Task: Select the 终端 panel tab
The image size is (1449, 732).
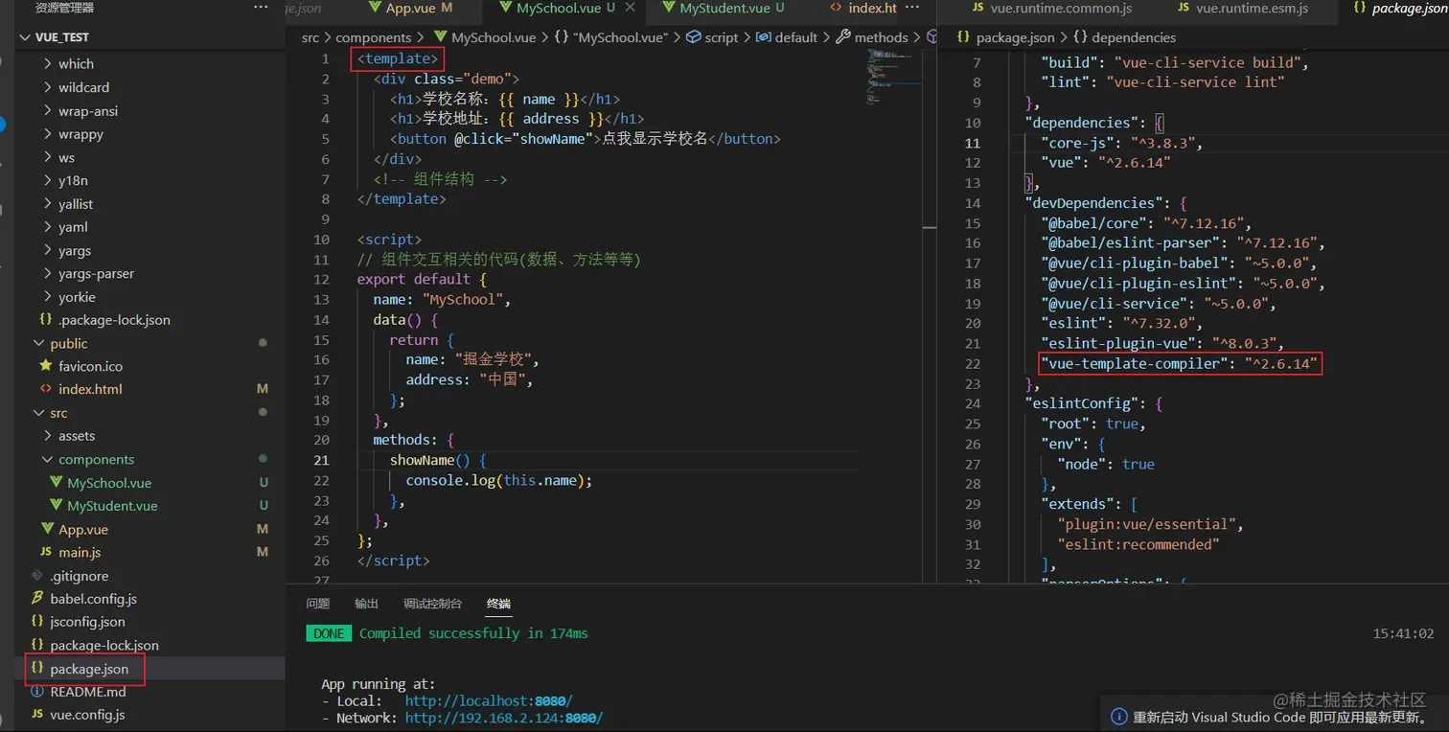Action: pos(498,604)
